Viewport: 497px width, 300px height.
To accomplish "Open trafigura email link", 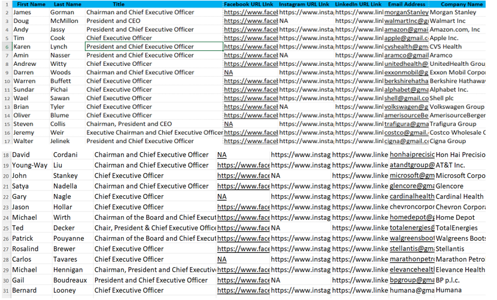I will click(407, 124).
